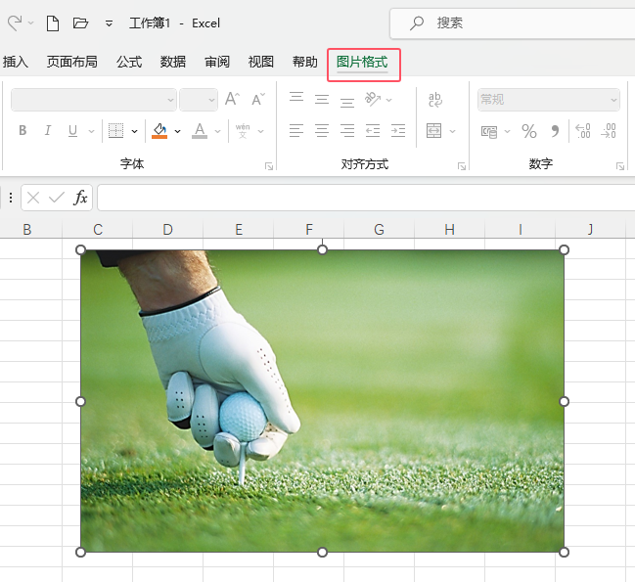Select column F header
Image resolution: width=635 pixels, height=582 pixels.
309,230
